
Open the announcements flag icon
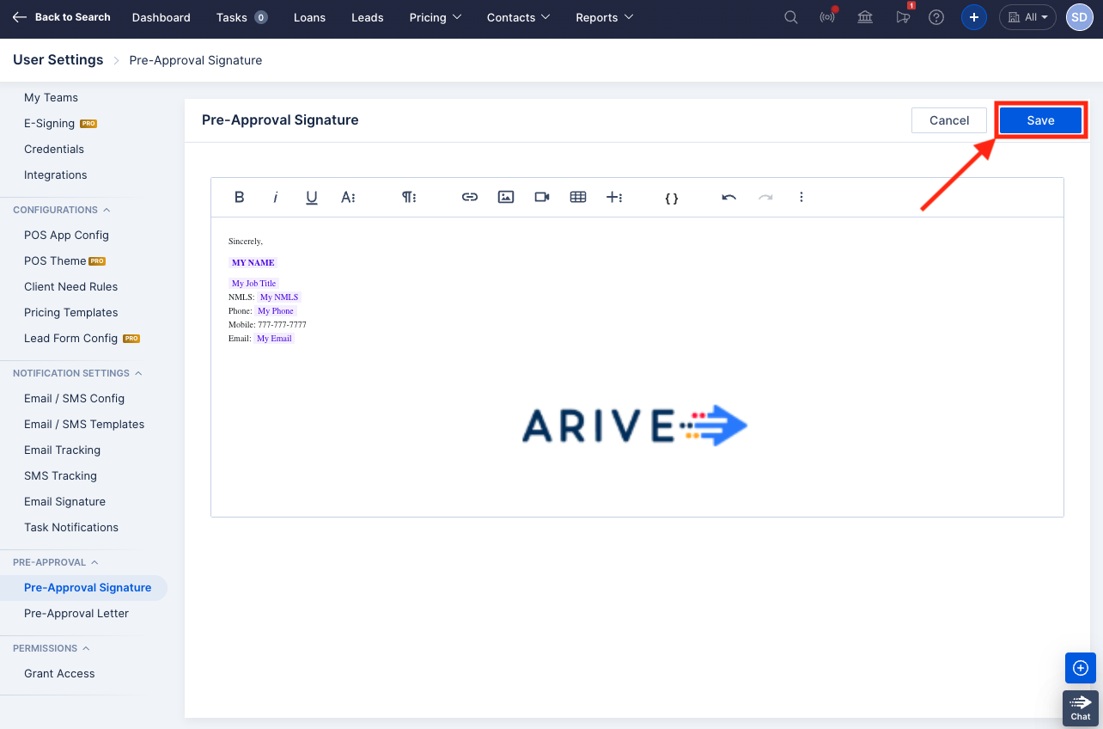[x=903, y=17]
